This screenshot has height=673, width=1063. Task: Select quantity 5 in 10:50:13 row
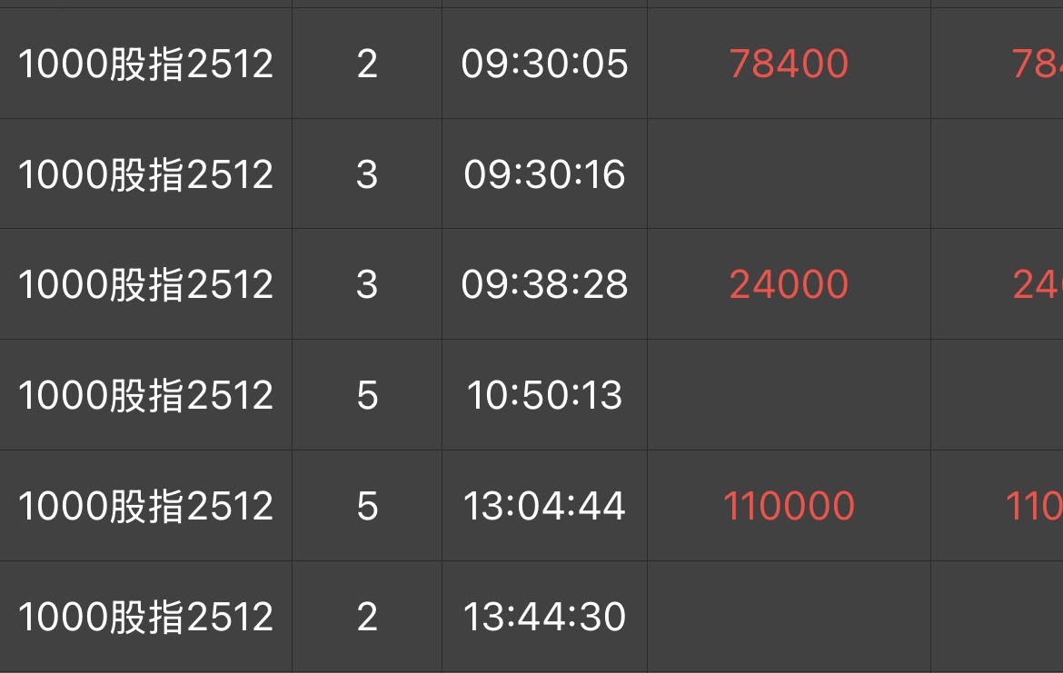(367, 394)
